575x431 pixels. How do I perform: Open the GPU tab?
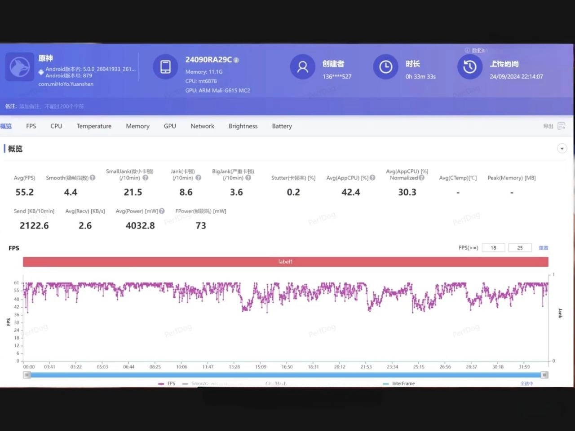point(170,126)
